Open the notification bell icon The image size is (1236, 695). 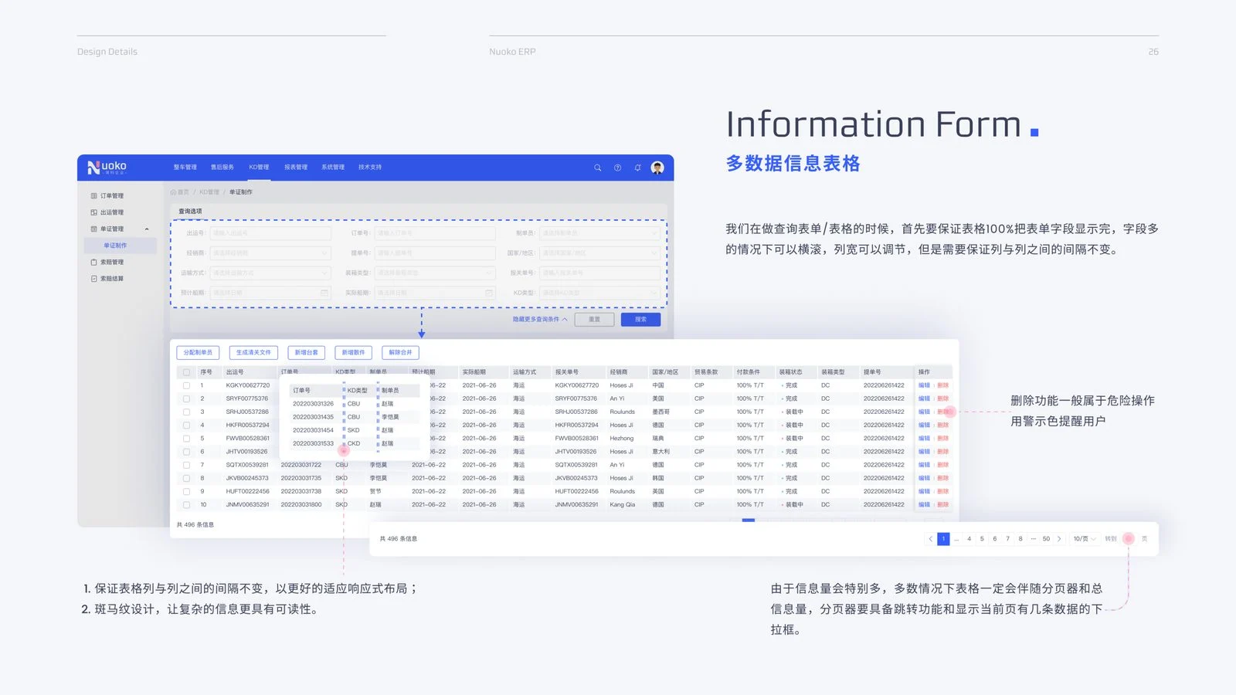point(637,168)
